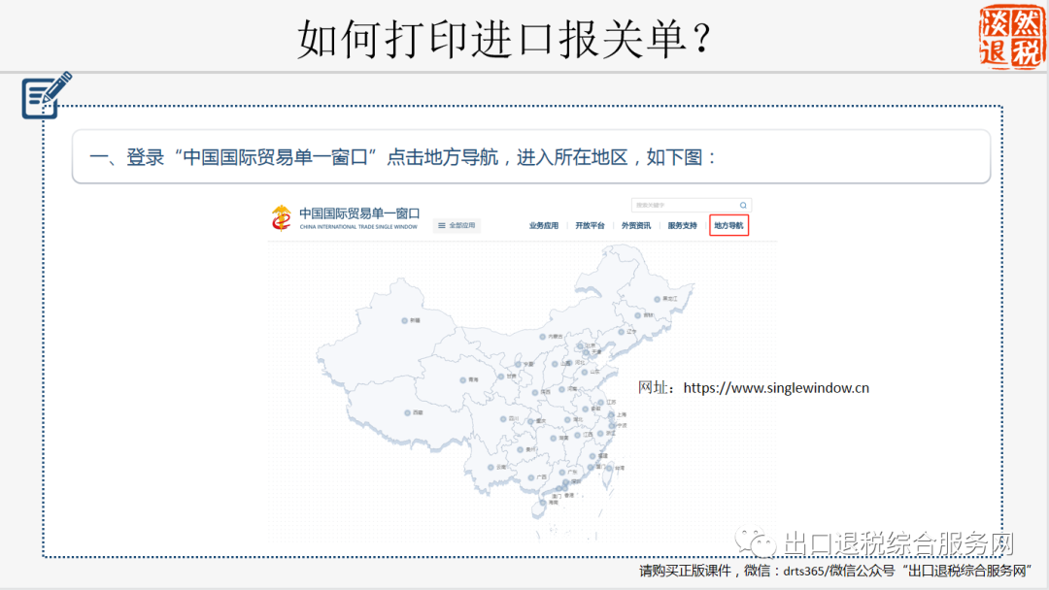Viewport: 1049px width, 590px height.
Task: Select the 福建 marker on the map
Action: coord(592,456)
